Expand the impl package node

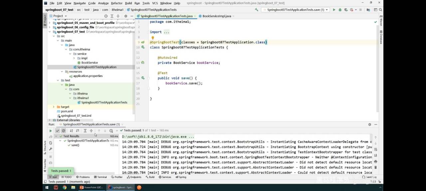point(74,58)
